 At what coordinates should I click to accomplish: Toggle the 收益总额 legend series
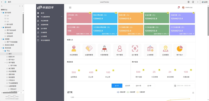point(131,92)
